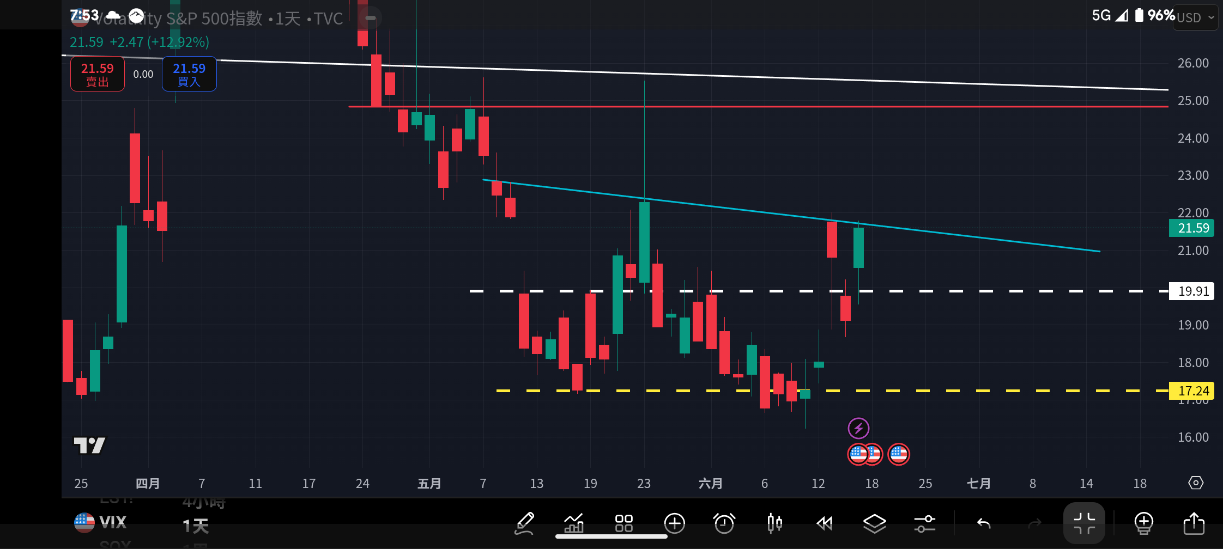Tap the 14 date label on the time axis
1223x549 pixels.
[1086, 483]
